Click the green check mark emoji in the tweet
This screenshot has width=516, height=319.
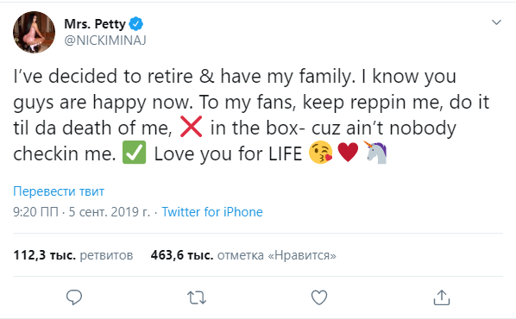134,153
